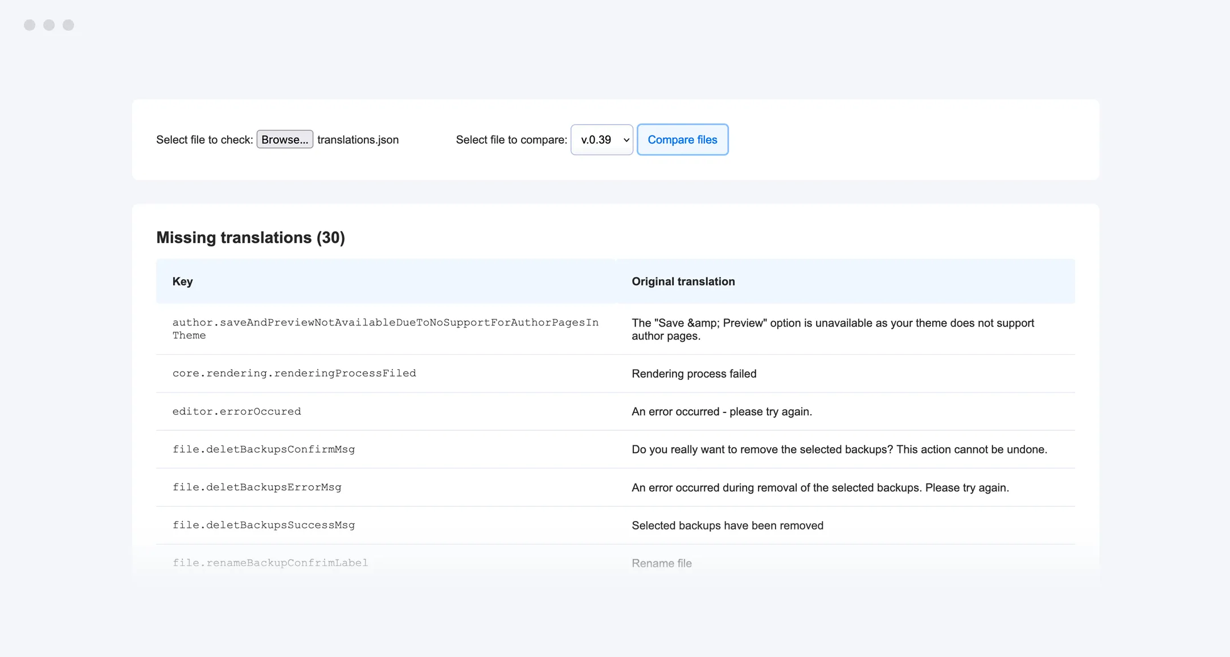The image size is (1230, 657).
Task: Click the Missing translations heading
Action: coord(250,237)
